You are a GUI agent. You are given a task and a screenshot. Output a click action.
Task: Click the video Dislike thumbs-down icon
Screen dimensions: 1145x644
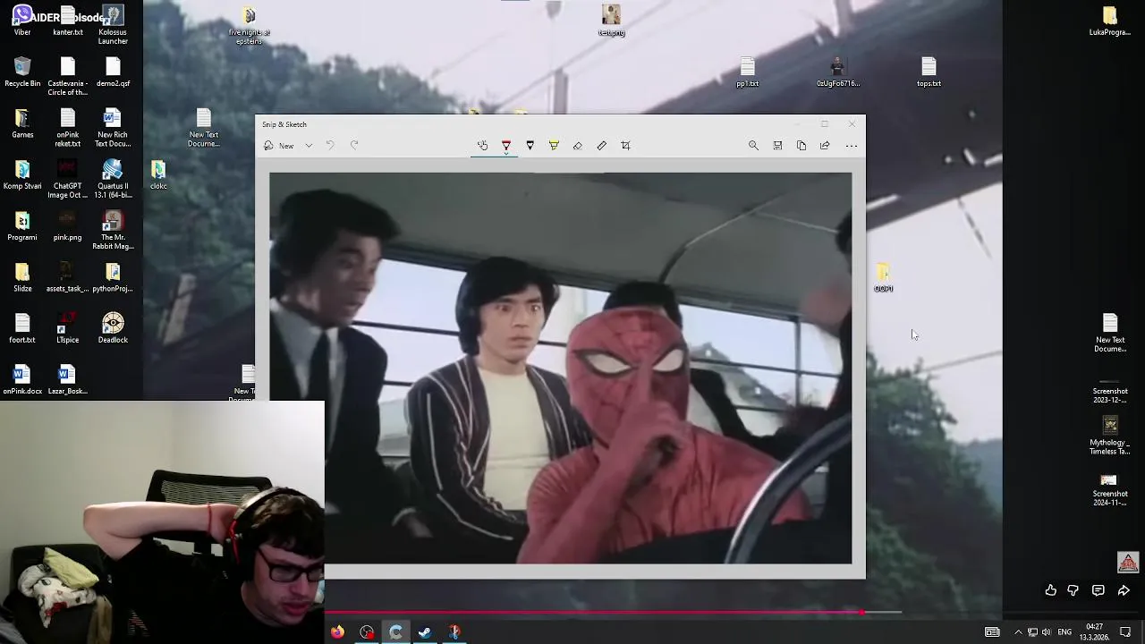(1073, 590)
